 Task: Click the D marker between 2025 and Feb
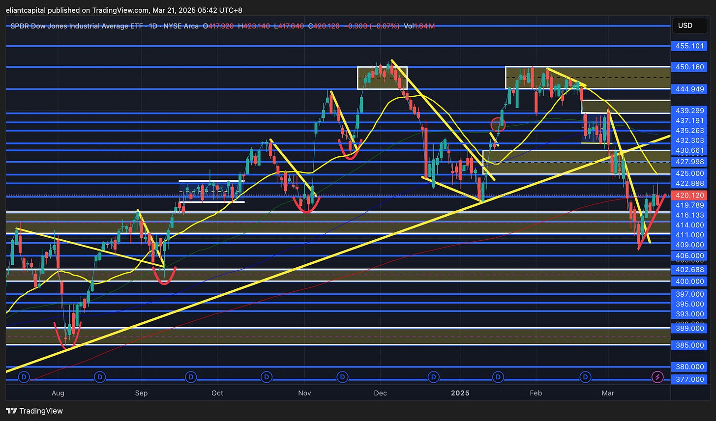click(499, 377)
